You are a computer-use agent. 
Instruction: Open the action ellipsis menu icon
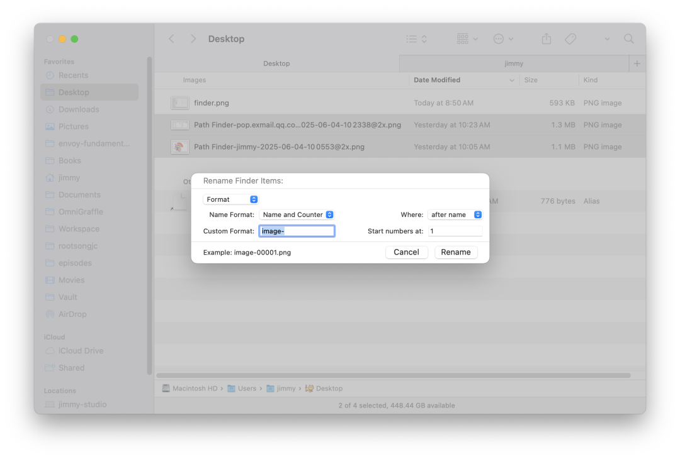pyautogui.click(x=503, y=39)
